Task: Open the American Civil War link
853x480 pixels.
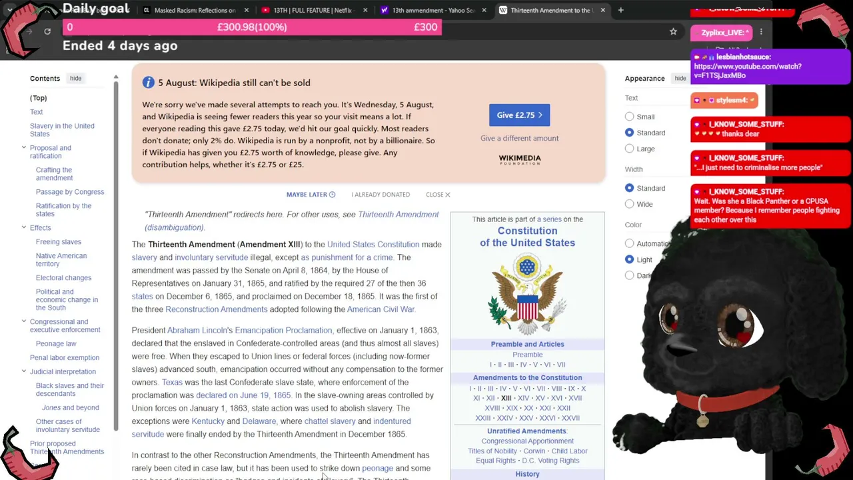Action: (381, 309)
